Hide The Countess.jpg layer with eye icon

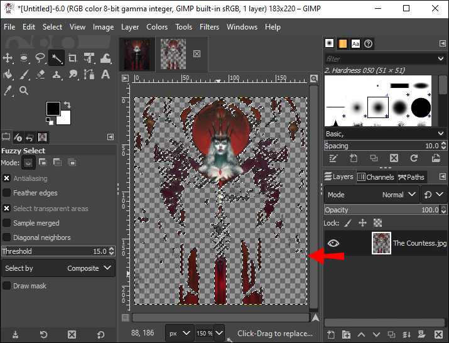coord(333,243)
